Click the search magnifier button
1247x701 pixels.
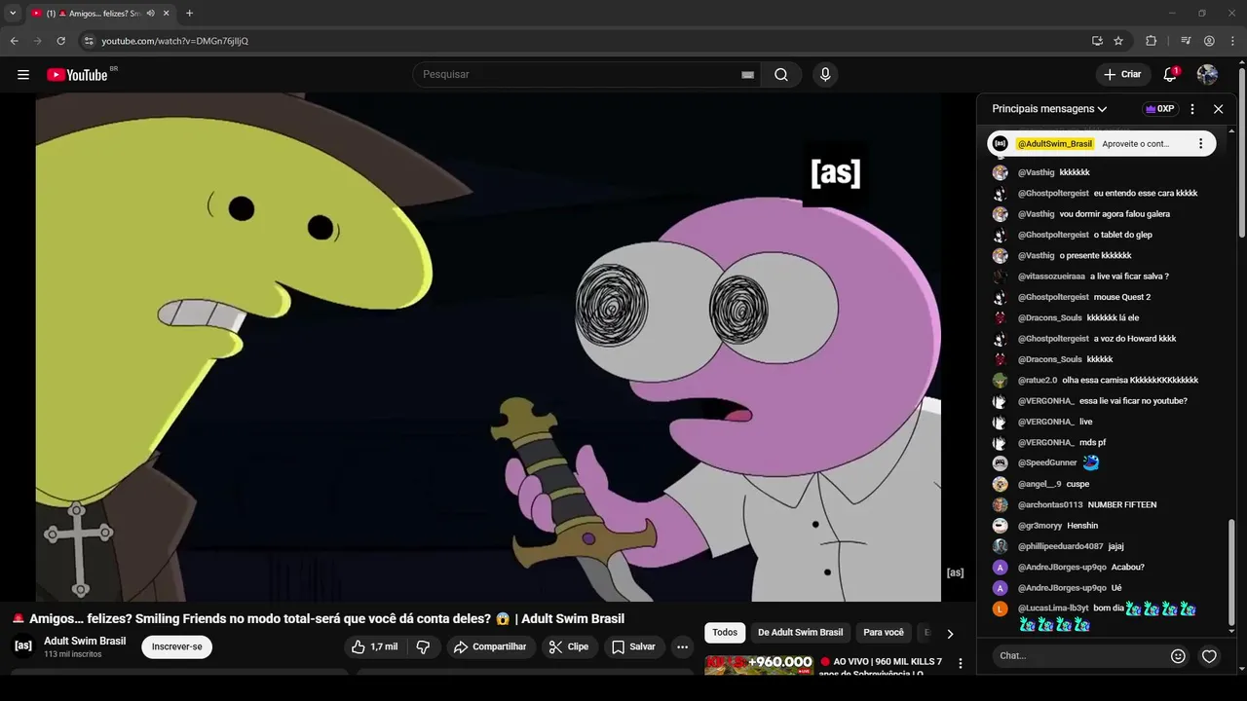click(x=781, y=75)
